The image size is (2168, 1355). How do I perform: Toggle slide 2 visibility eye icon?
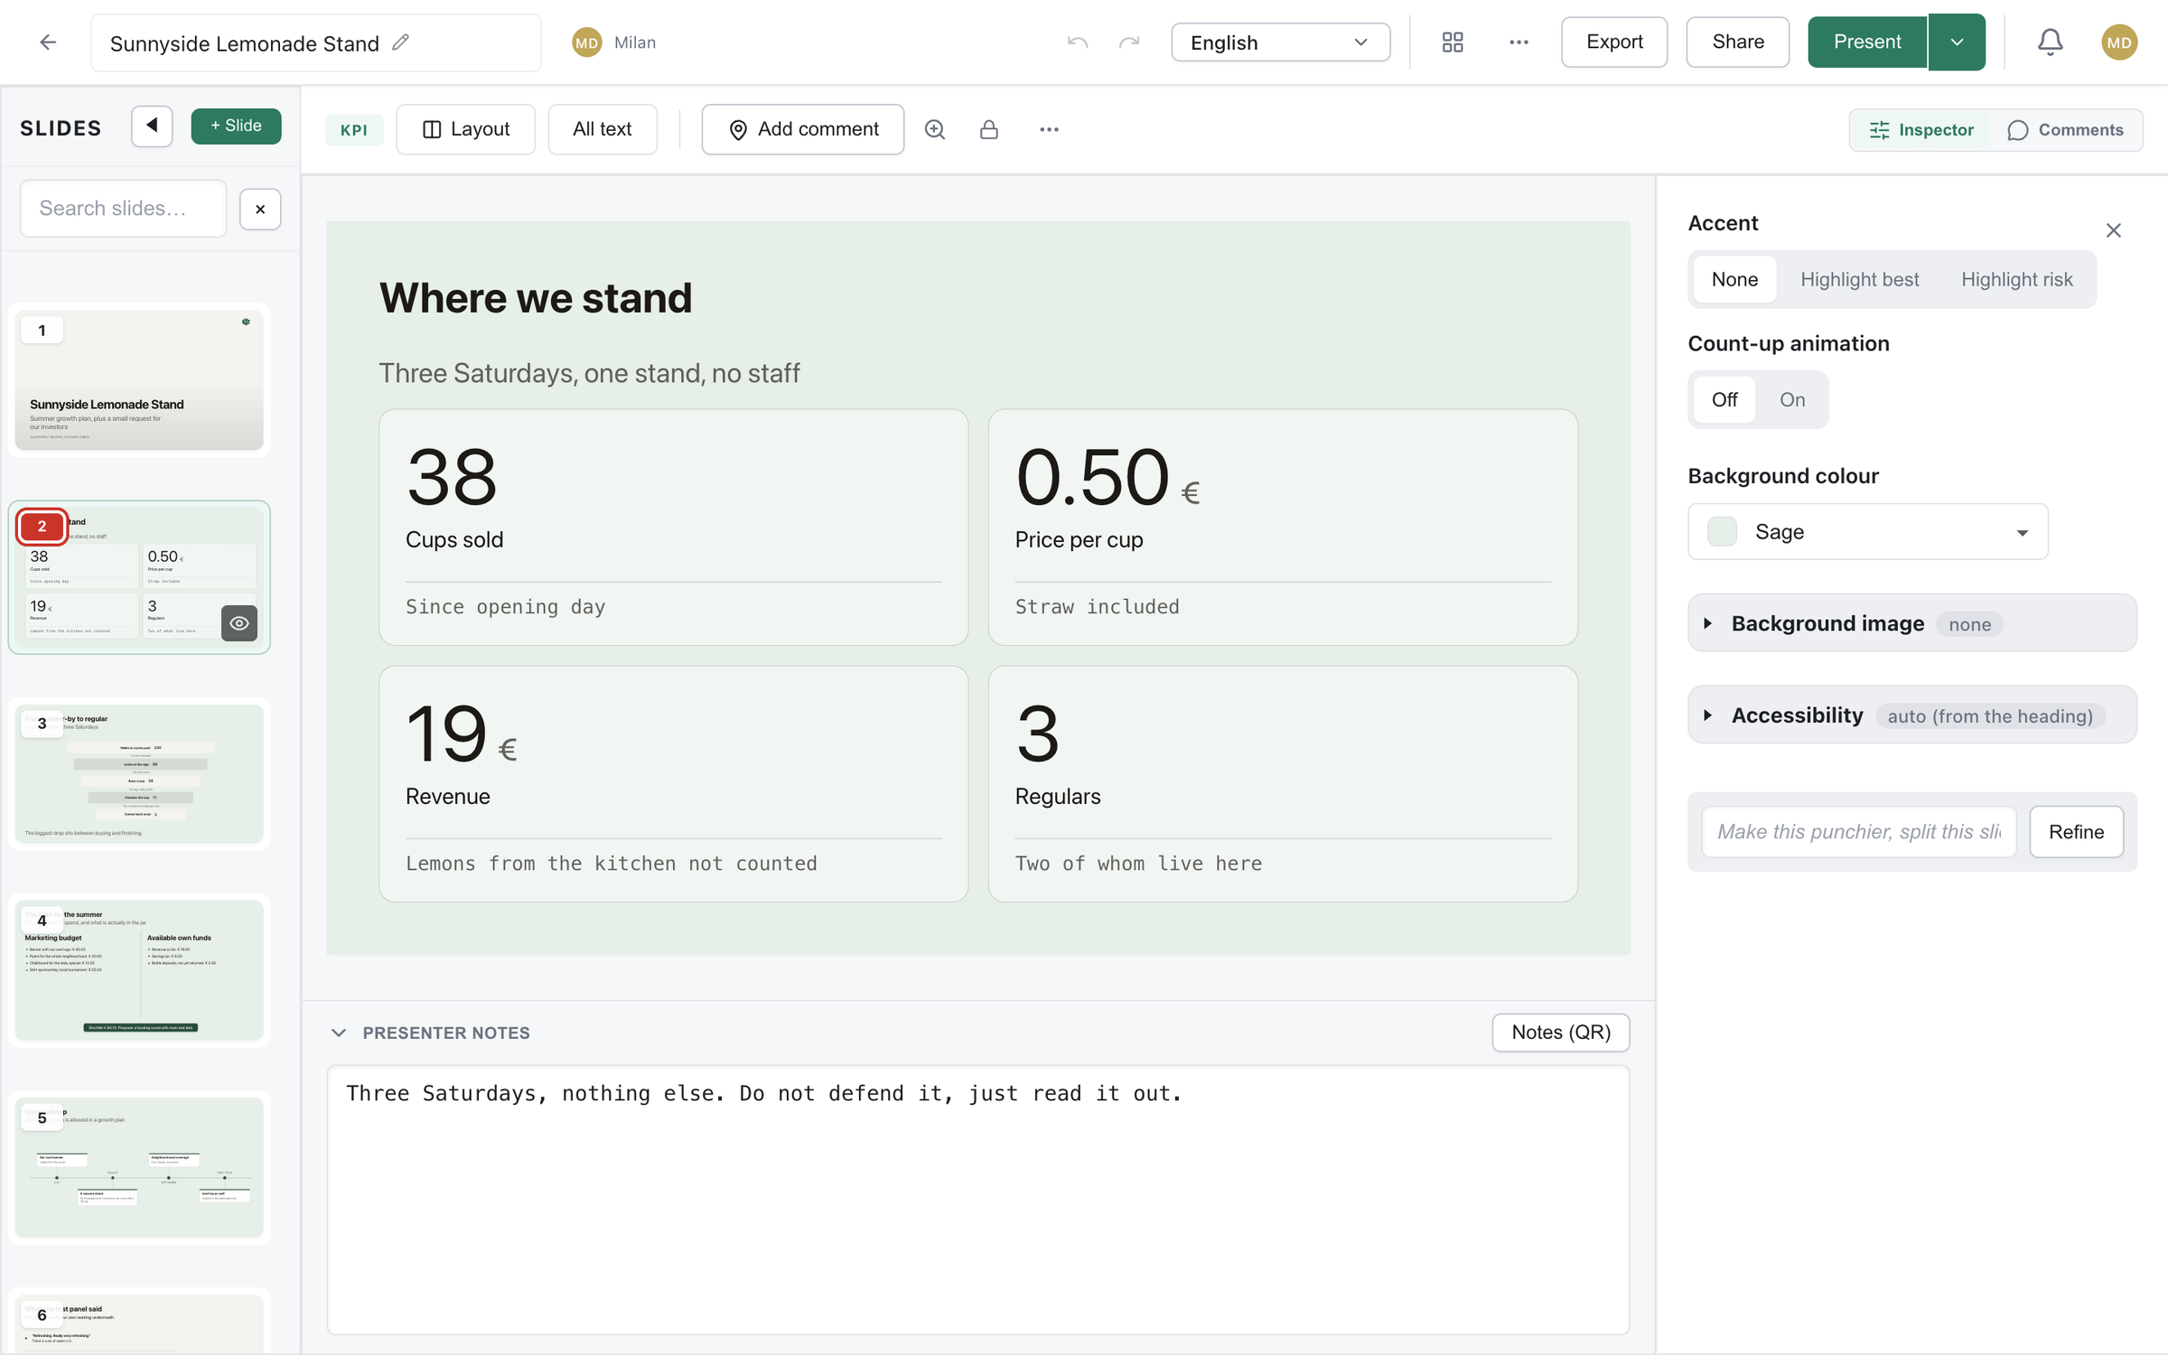(239, 623)
